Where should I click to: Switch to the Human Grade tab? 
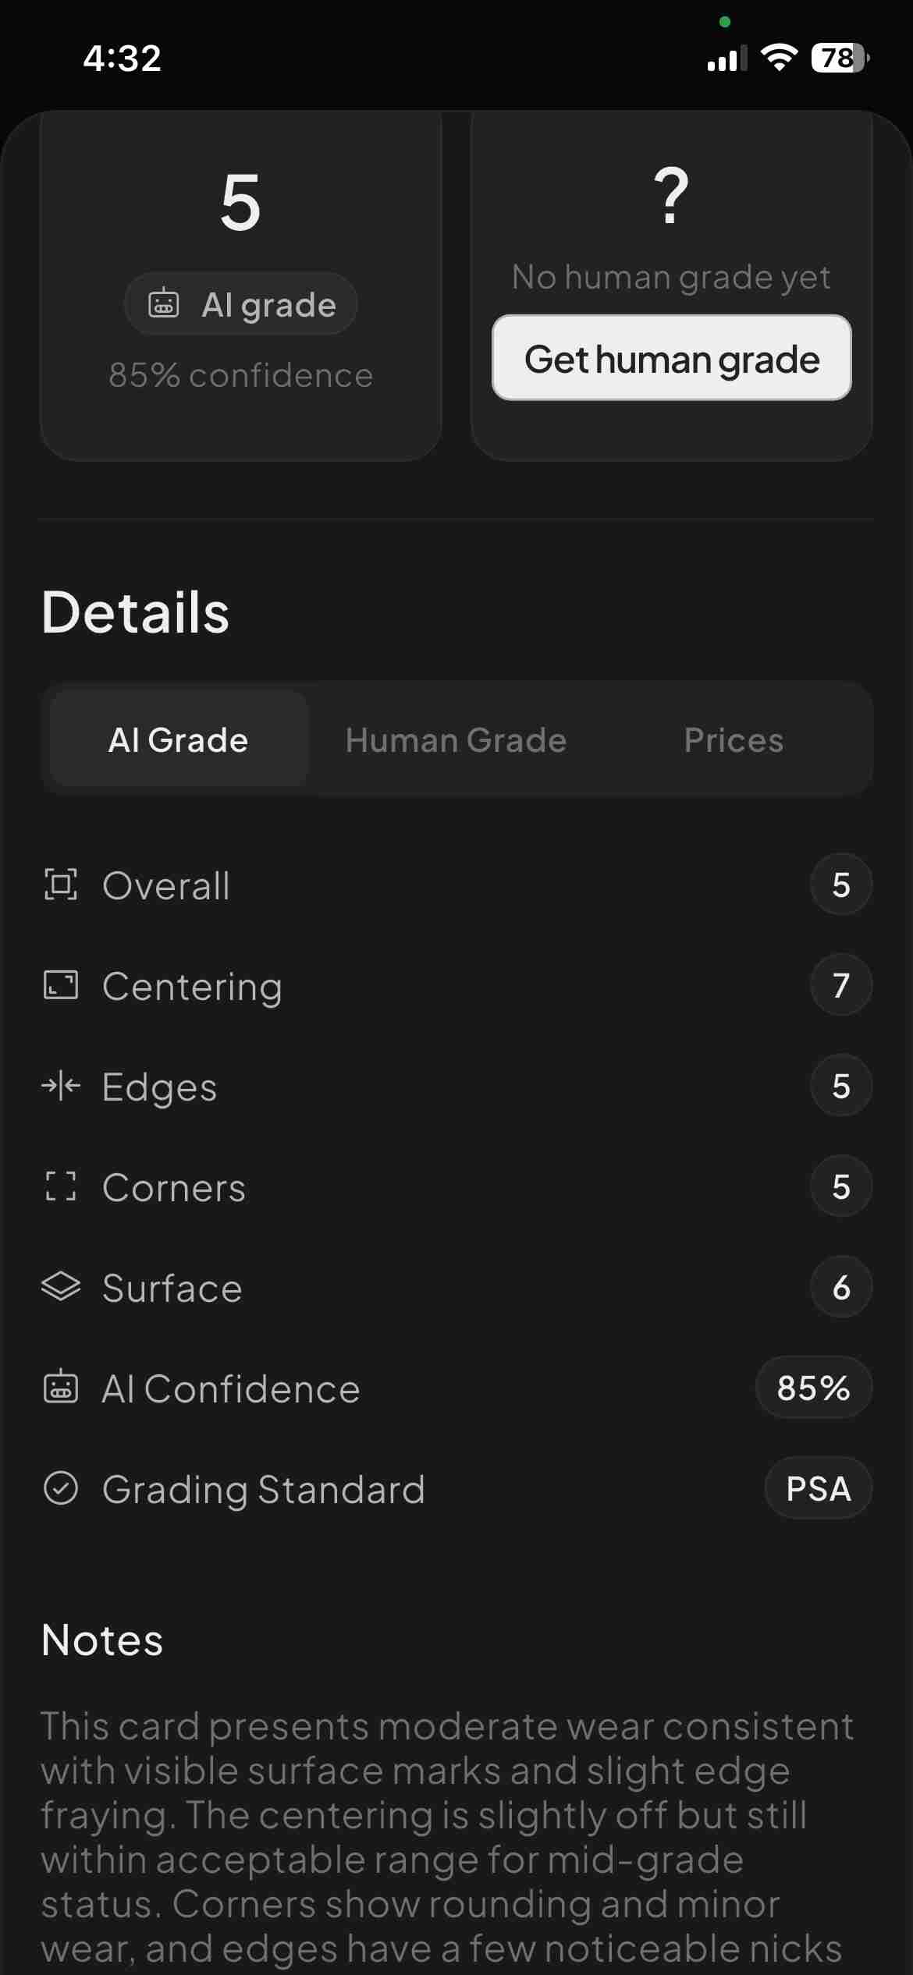coord(456,739)
